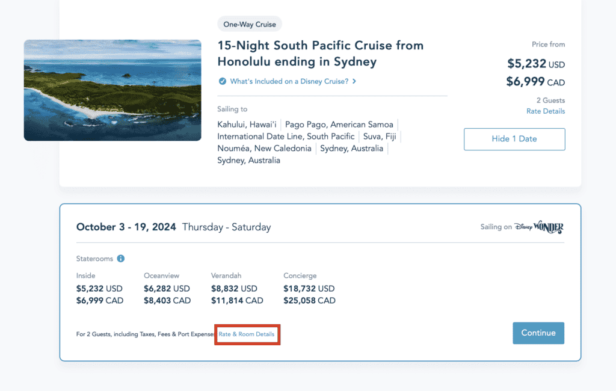The width and height of the screenshot is (616, 391).
Task: Open Rate & Room Details link
Action: (x=246, y=334)
